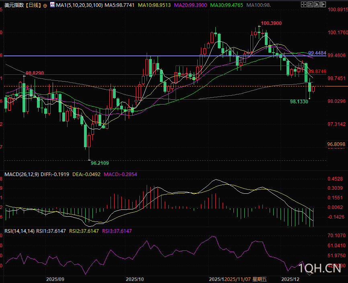Click the 2025/11/07 星期五 date marker

[246, 279]
